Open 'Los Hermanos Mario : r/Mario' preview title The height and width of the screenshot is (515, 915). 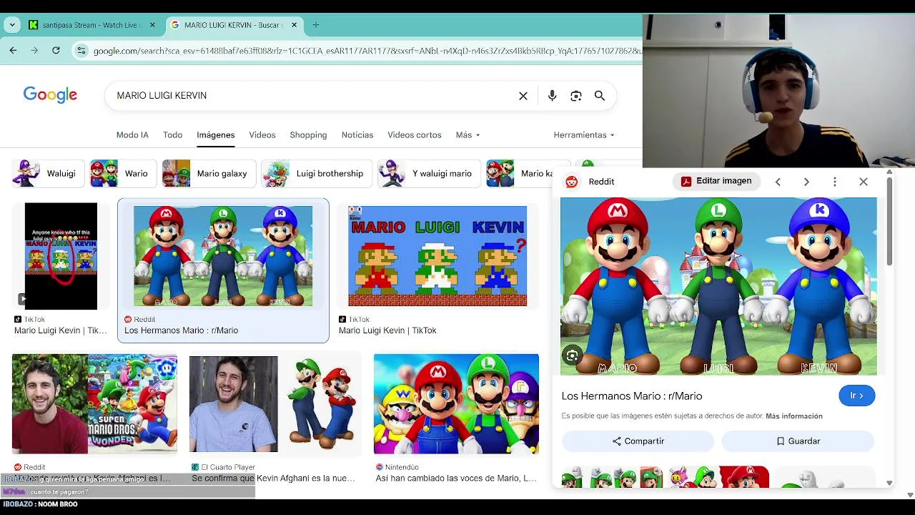(632, 396)
